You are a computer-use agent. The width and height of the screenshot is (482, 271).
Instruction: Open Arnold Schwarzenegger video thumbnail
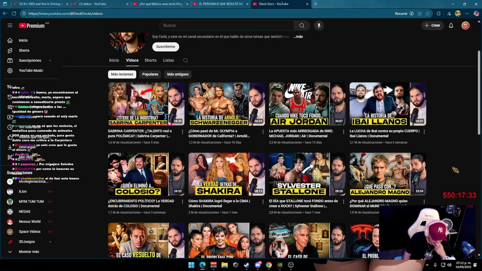tap(227, 104)
